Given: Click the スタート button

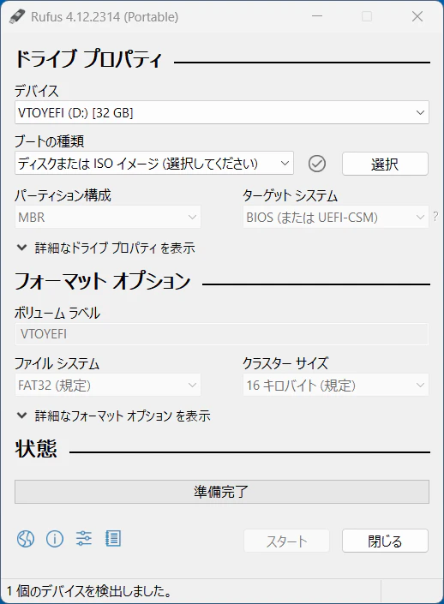Looking at the screenshot, I should pyautogui.click(x=286, y=541).
